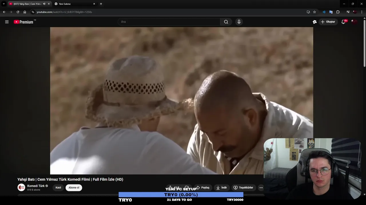
Task: Open the YouTube Premium benefits badge icon
Action: [x=315, y=22]
